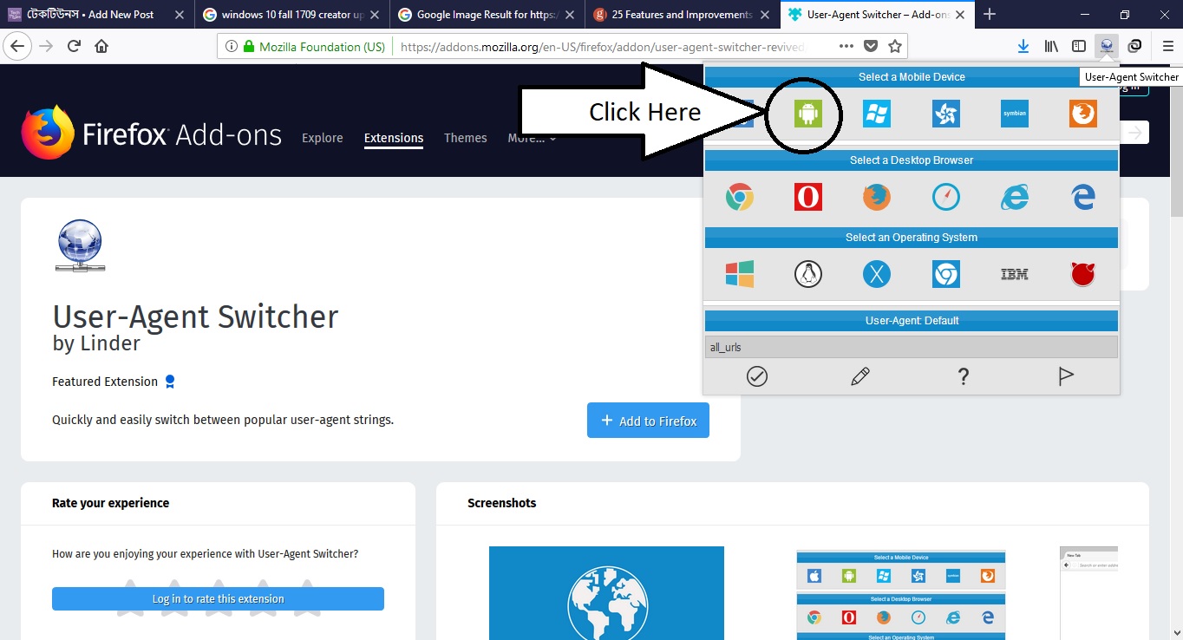The height and width of the screenshot is (640, 1183).
Task: Close the Google Image Result tab
Action: pyautogui.click(x=569, y=15)
